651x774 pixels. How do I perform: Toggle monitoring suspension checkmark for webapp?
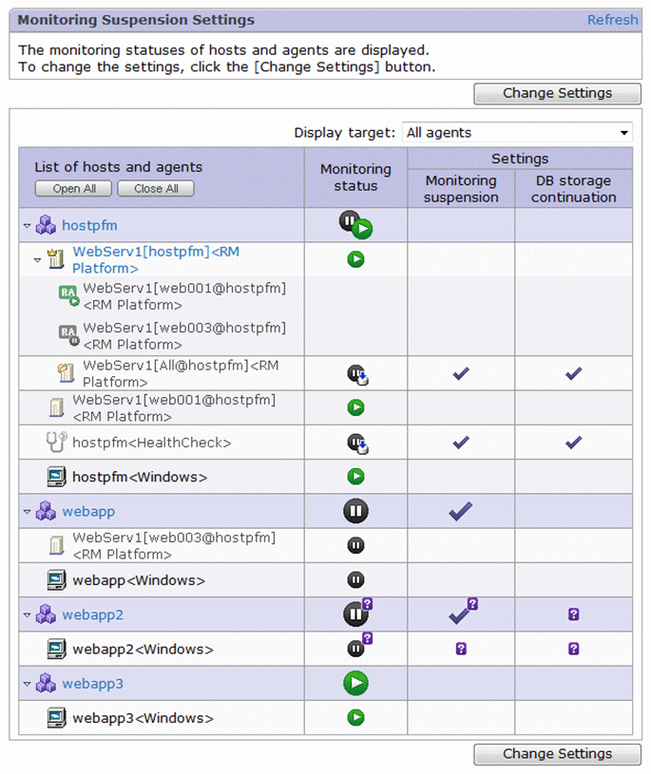tap(461, 511)
